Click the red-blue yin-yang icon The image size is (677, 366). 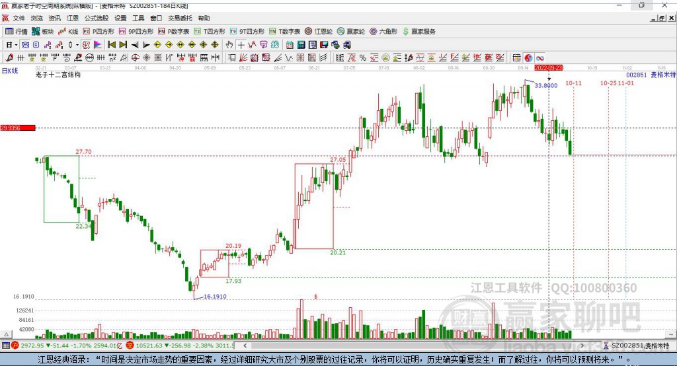pos(528,58)
